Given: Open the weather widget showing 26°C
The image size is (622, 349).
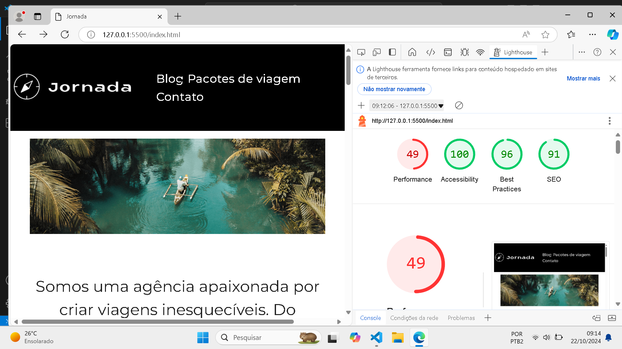Looking at the screenshot, I should coord(32,337).
